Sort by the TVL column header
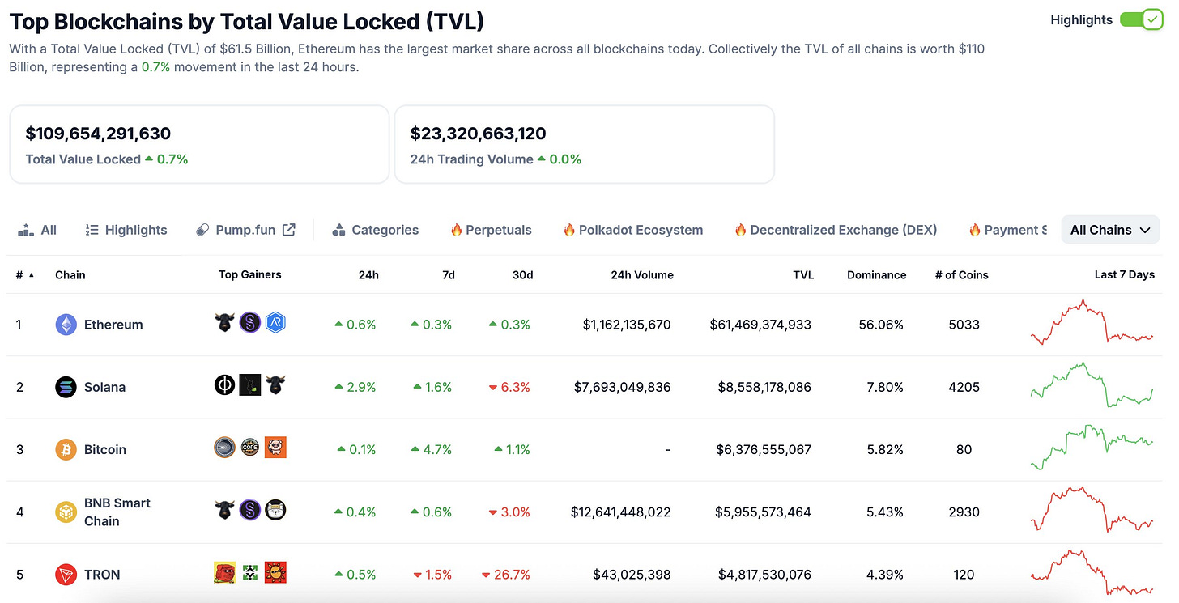This screenshot has height=603, width=1179. point(803,275)
